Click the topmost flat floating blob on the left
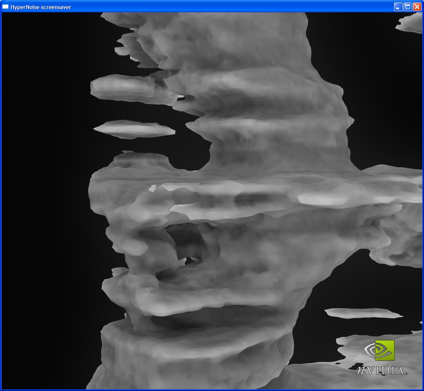The height and width of the screenshot is (391, 424). click(x=123, y=87)
